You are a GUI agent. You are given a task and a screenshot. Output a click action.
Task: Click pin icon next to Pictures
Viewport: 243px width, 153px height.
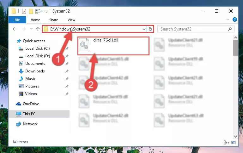tap(67, 86)
